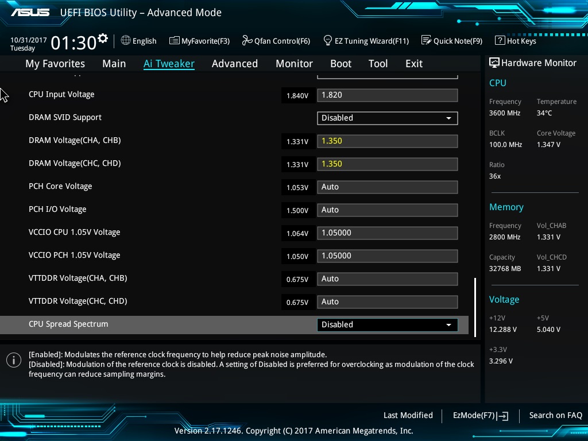This screenshot has width=588, height=441.
Task: Click the 10/31/2017 date text
Action: tap(29, 40)
